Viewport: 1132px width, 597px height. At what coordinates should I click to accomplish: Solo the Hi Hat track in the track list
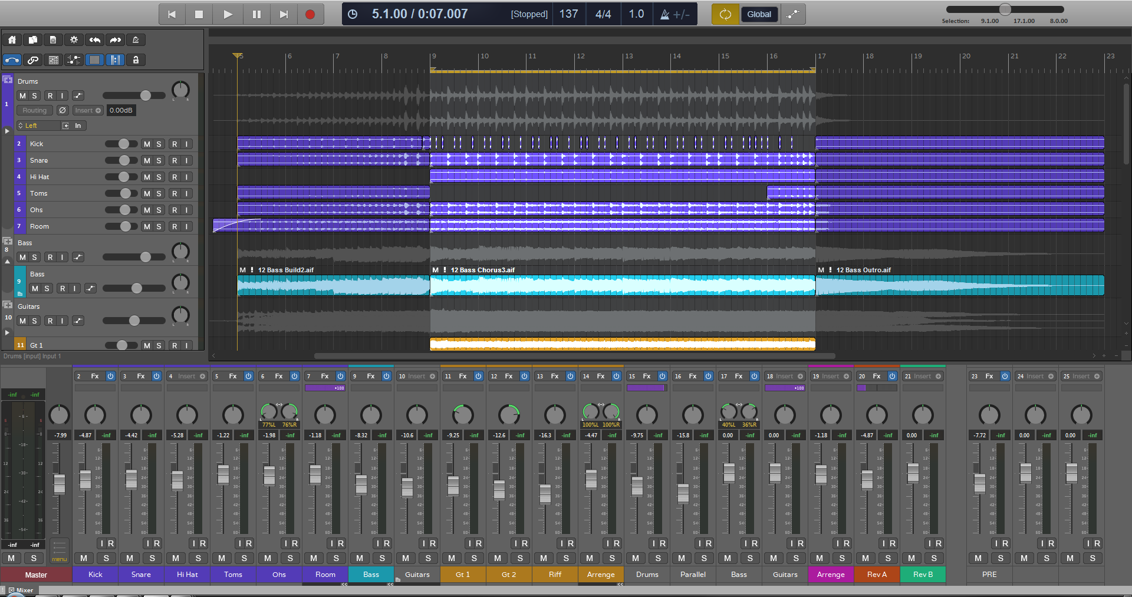(159, 177)
